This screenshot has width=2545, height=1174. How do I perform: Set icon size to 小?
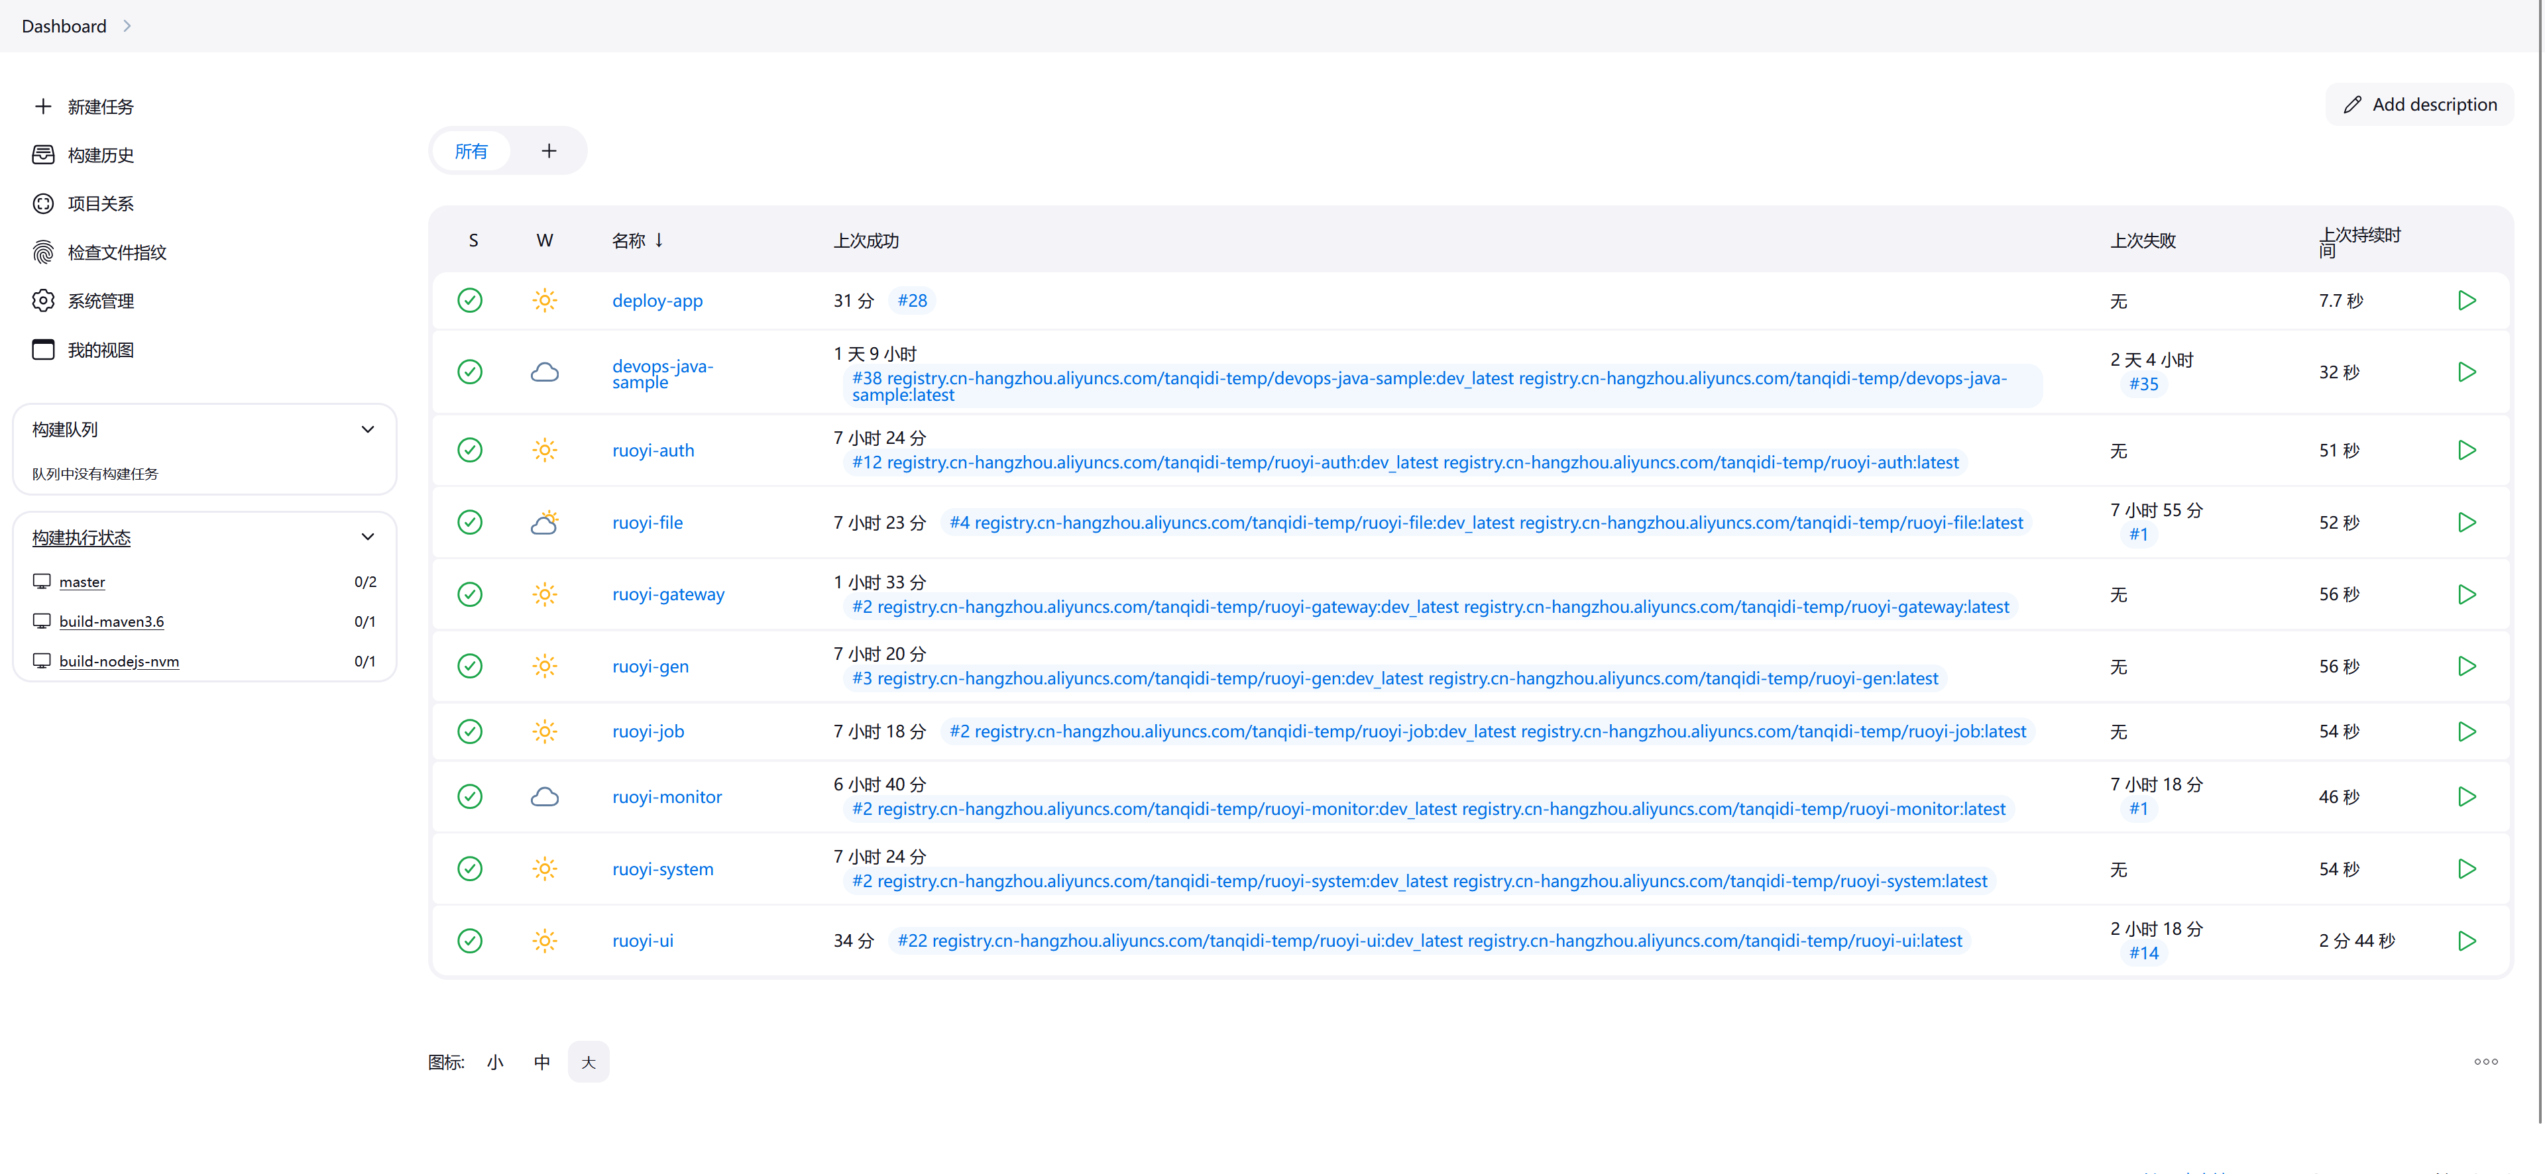(495, 1063)
